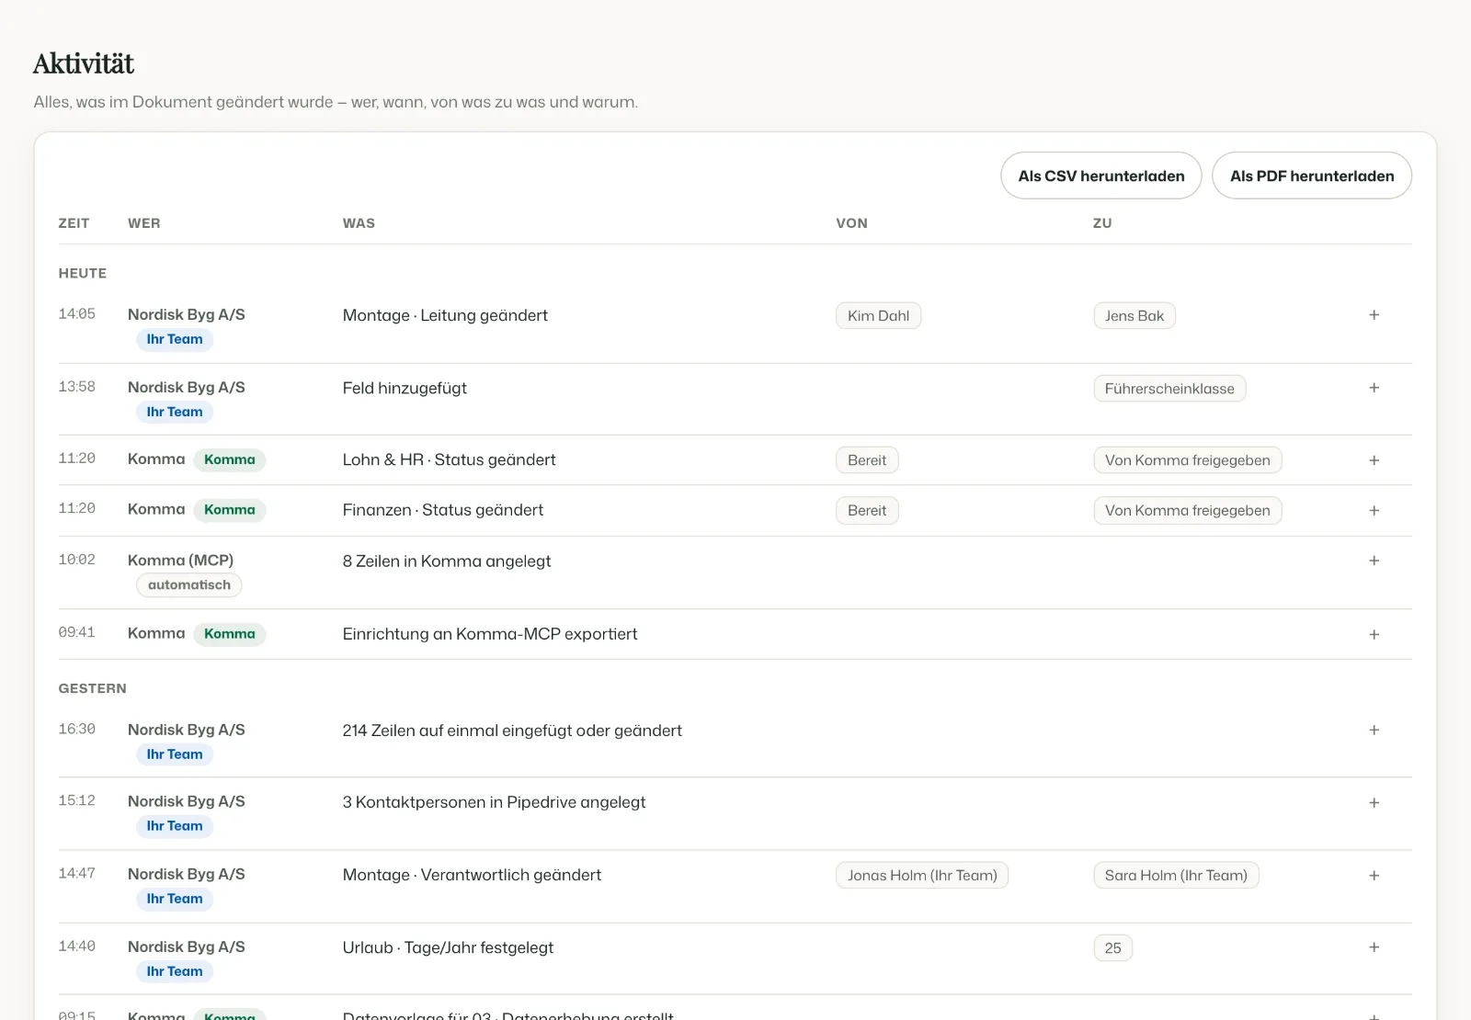This screenshot has height=1020, width=1471.
Task: Click the Ihr Team badge at 13:58
Action: (x=175, y=413)
